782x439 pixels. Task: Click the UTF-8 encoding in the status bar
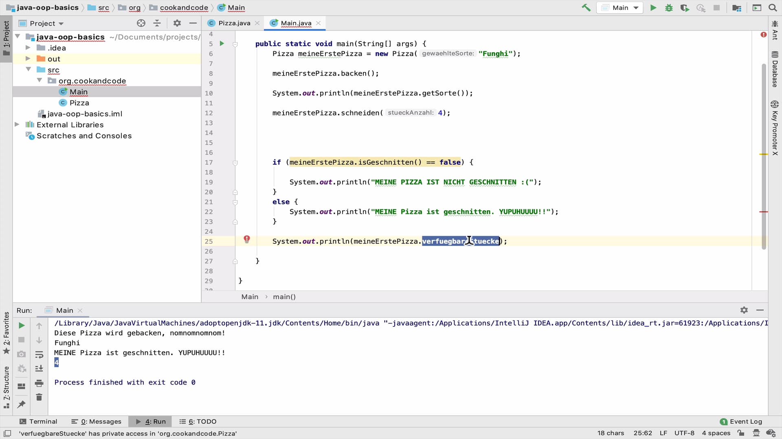[x=684, y=433]
